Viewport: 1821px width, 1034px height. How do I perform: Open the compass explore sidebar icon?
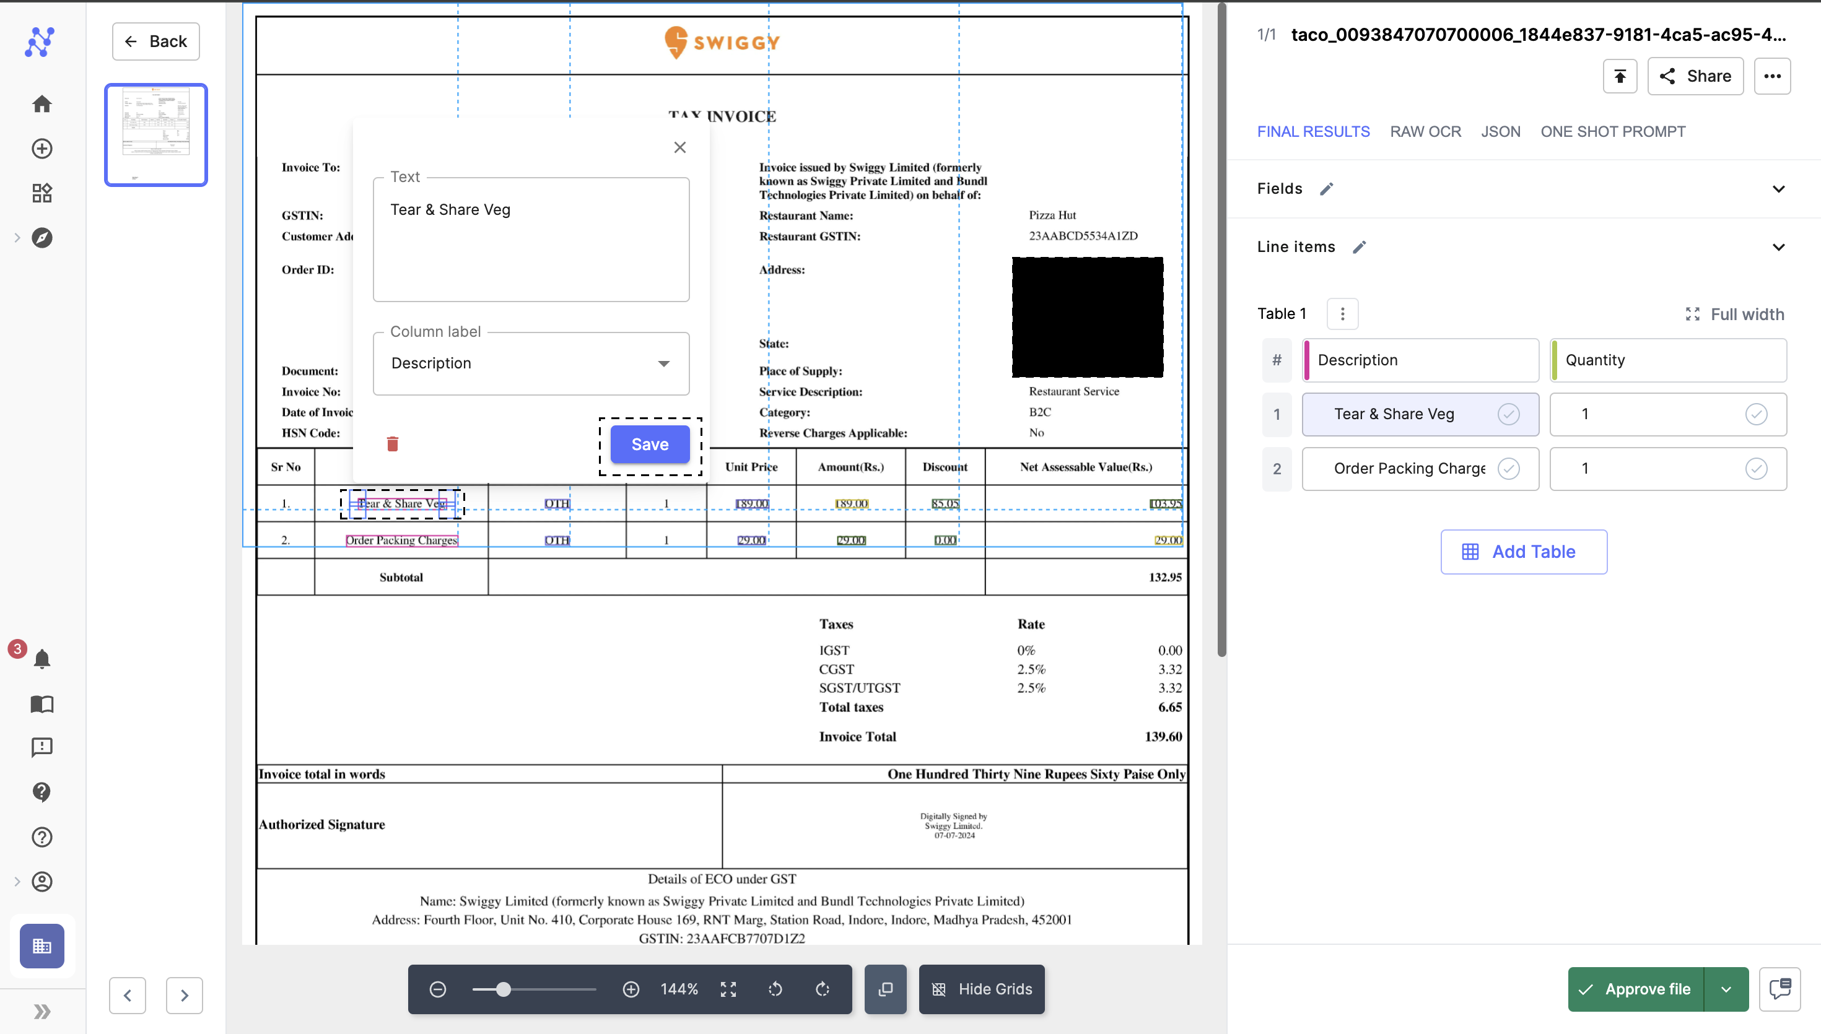[42, 238]
